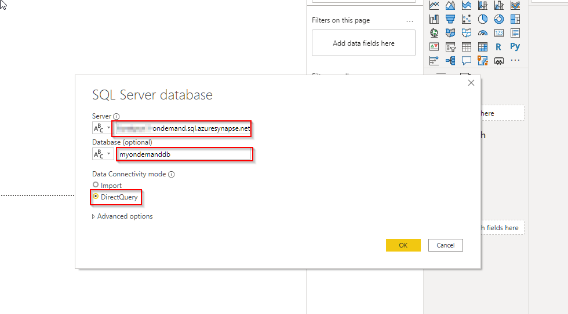
Task: Select the Scatter chart visual
Action: point(467,19)
